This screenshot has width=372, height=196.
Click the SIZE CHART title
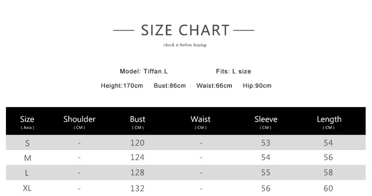pos(185,30)
